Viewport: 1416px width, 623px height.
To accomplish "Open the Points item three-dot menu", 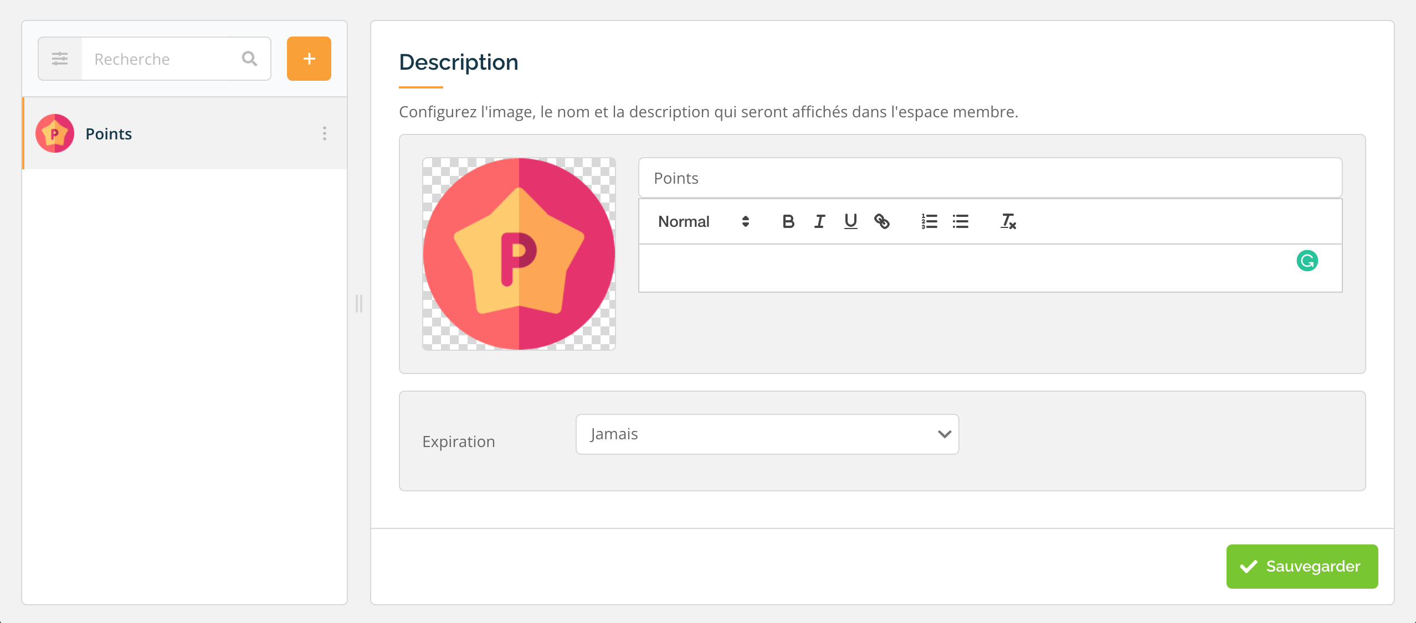I will click(x=325, y=133).
